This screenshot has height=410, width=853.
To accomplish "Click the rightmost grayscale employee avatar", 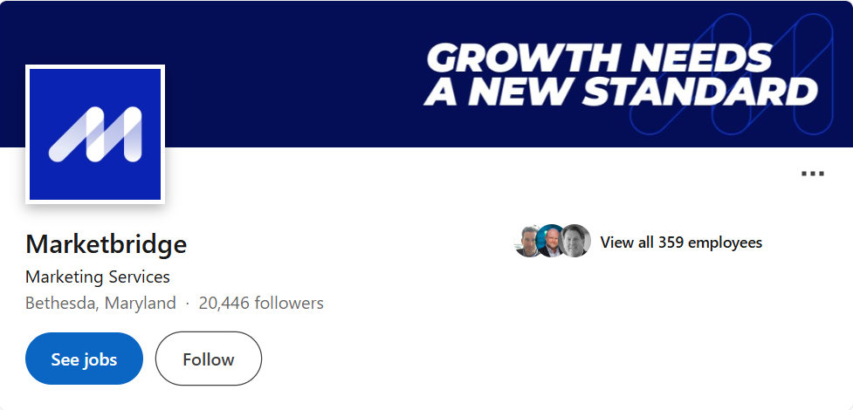I will (575, 242).
